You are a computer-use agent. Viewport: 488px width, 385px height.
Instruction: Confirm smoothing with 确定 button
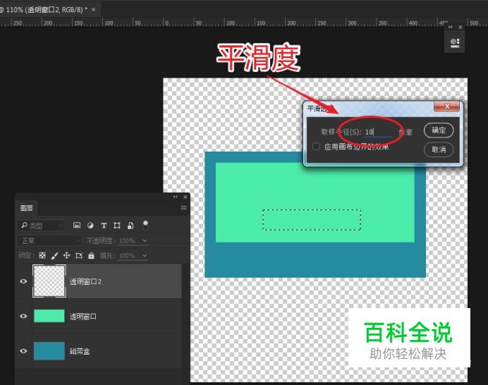click(x=439, y=130)
